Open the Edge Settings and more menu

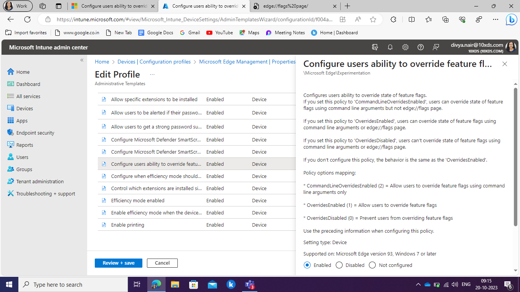pyautogui.click(x=495, y=19)
